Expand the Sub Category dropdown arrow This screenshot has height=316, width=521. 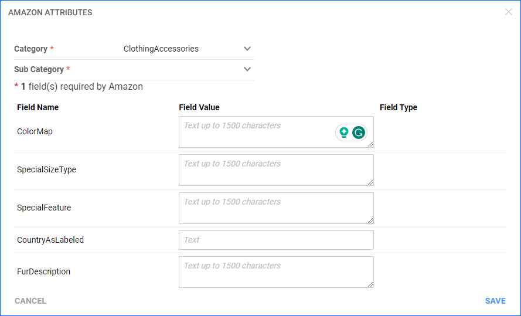(x=247, y=69)
